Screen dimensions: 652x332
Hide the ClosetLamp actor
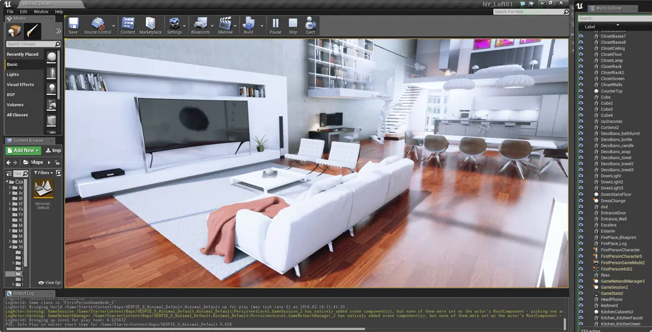[x=581, y=60]
